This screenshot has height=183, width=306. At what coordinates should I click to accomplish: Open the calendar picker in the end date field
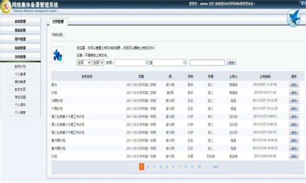tap(184, 63)
